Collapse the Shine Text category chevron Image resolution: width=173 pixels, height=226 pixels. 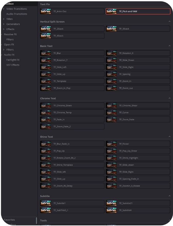[169, 137]
